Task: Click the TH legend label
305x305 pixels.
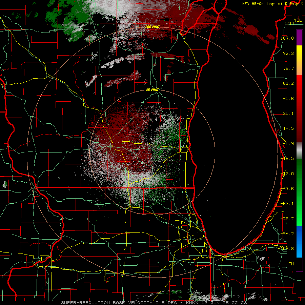Action: pyautogui.click(x=291, y=264)
